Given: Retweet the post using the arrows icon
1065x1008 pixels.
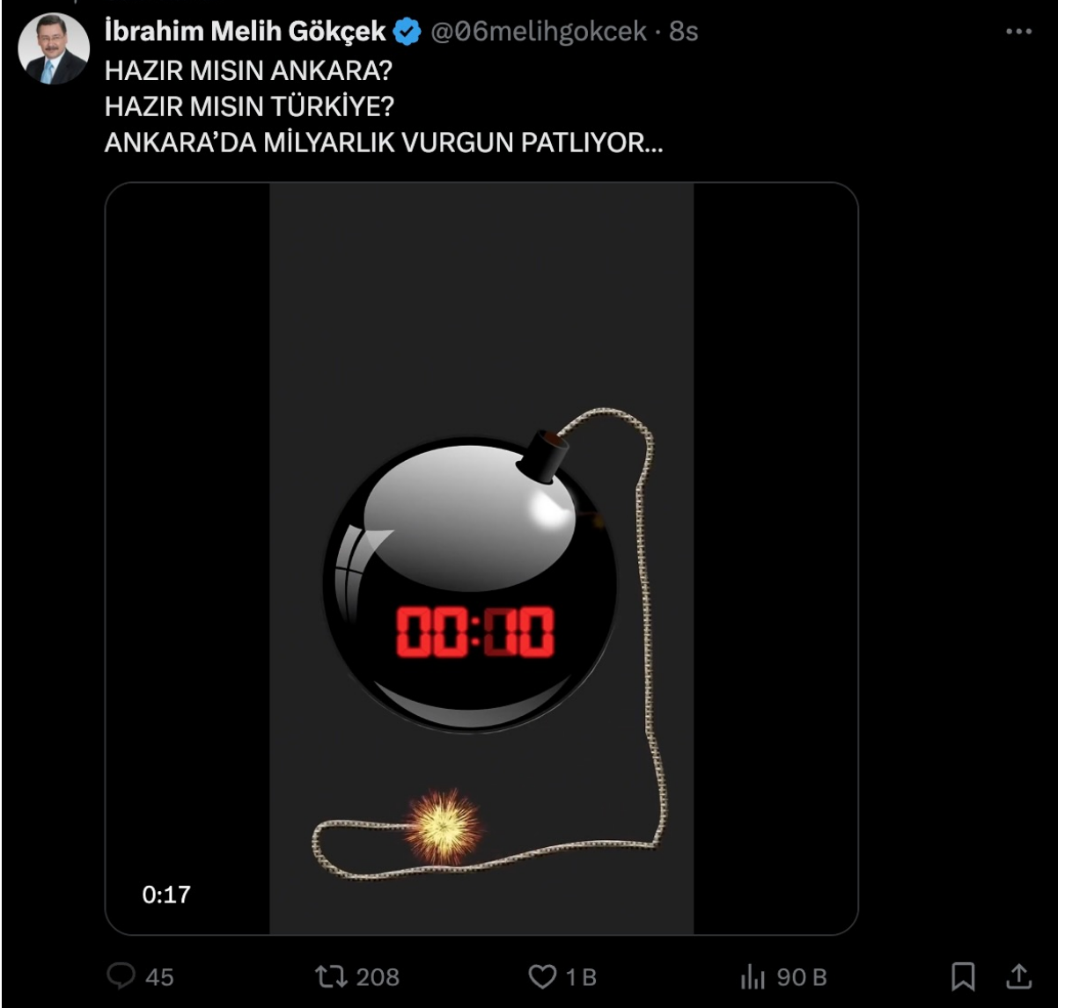Looking at the screenshot, I should 331,976.
